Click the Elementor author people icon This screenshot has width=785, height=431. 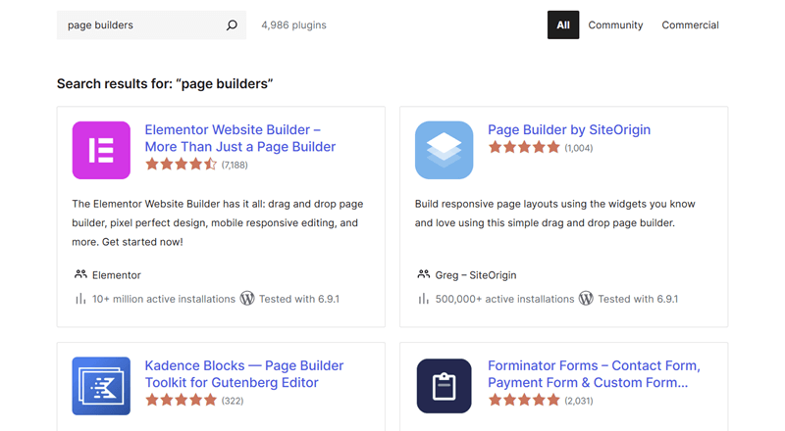(x=80, y=274)
